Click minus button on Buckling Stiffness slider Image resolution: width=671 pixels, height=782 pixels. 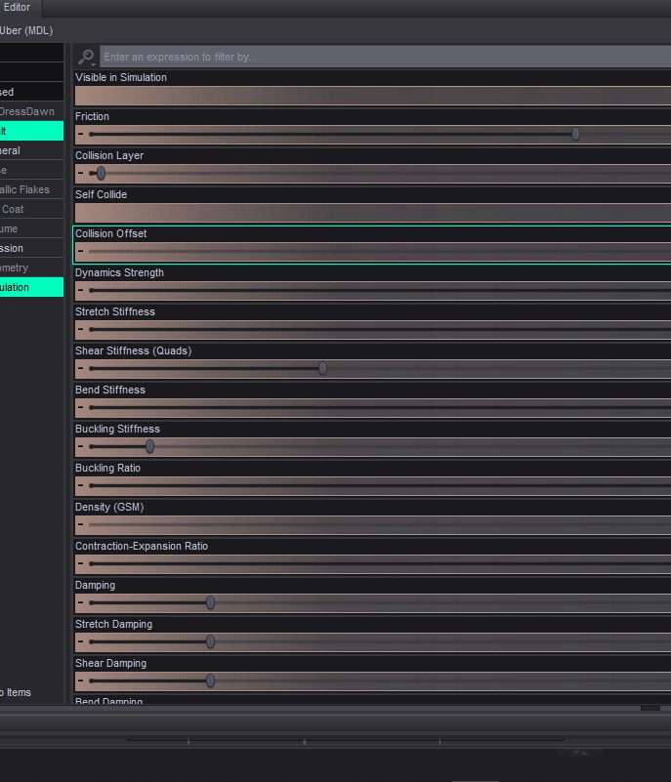pyautogui.click(x=81, y=446)
